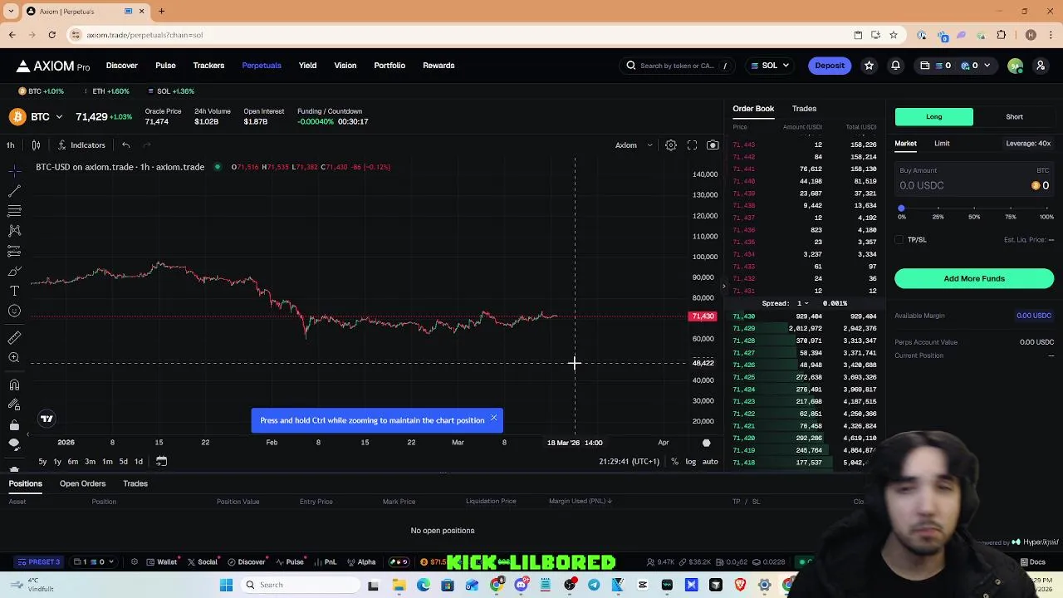Go to the Discover page
The height and width of the screenshot is (598, 1063).
point(121,66)
